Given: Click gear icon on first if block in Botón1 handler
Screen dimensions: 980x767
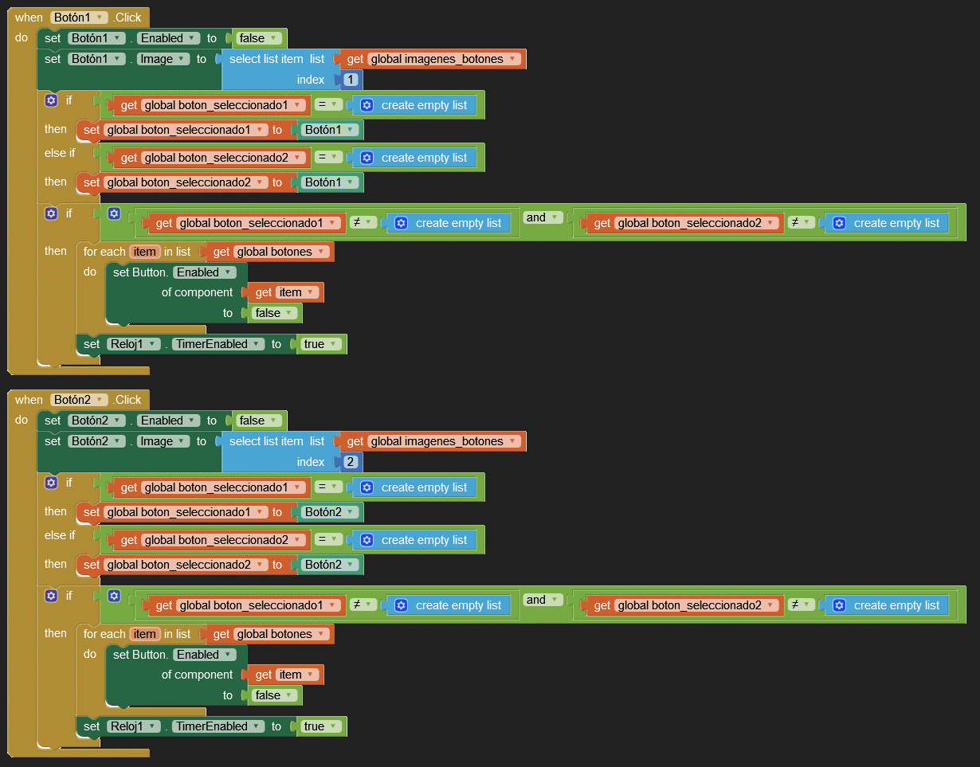Looking at the screenshot, I should [x=52, y=100].
